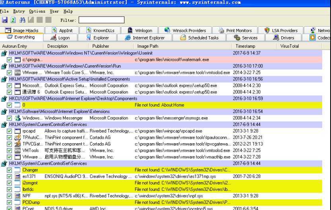Select the 'File not found: About:Home' entry
Screen dimensions: 331x210
tap(172, 105)
